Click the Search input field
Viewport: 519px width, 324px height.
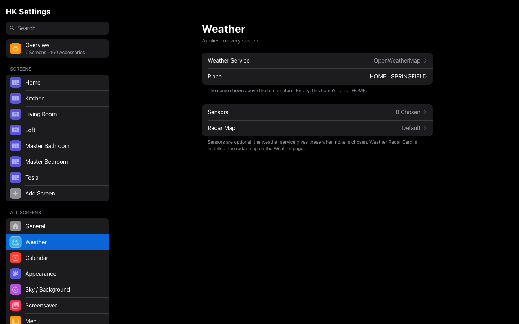[x=57, y=28]
